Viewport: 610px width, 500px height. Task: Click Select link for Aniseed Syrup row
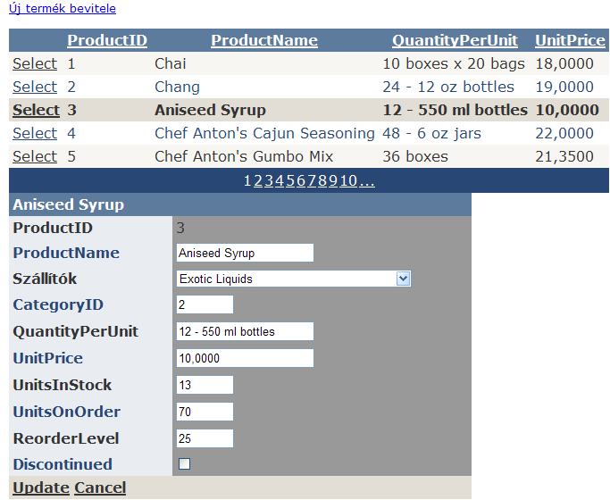pyautogui.click(x=36, y=110)
